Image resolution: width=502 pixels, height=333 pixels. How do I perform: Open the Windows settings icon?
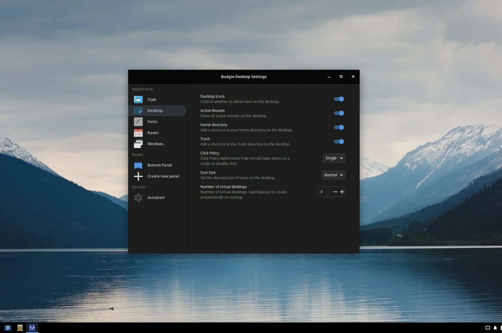coord(138,144)
